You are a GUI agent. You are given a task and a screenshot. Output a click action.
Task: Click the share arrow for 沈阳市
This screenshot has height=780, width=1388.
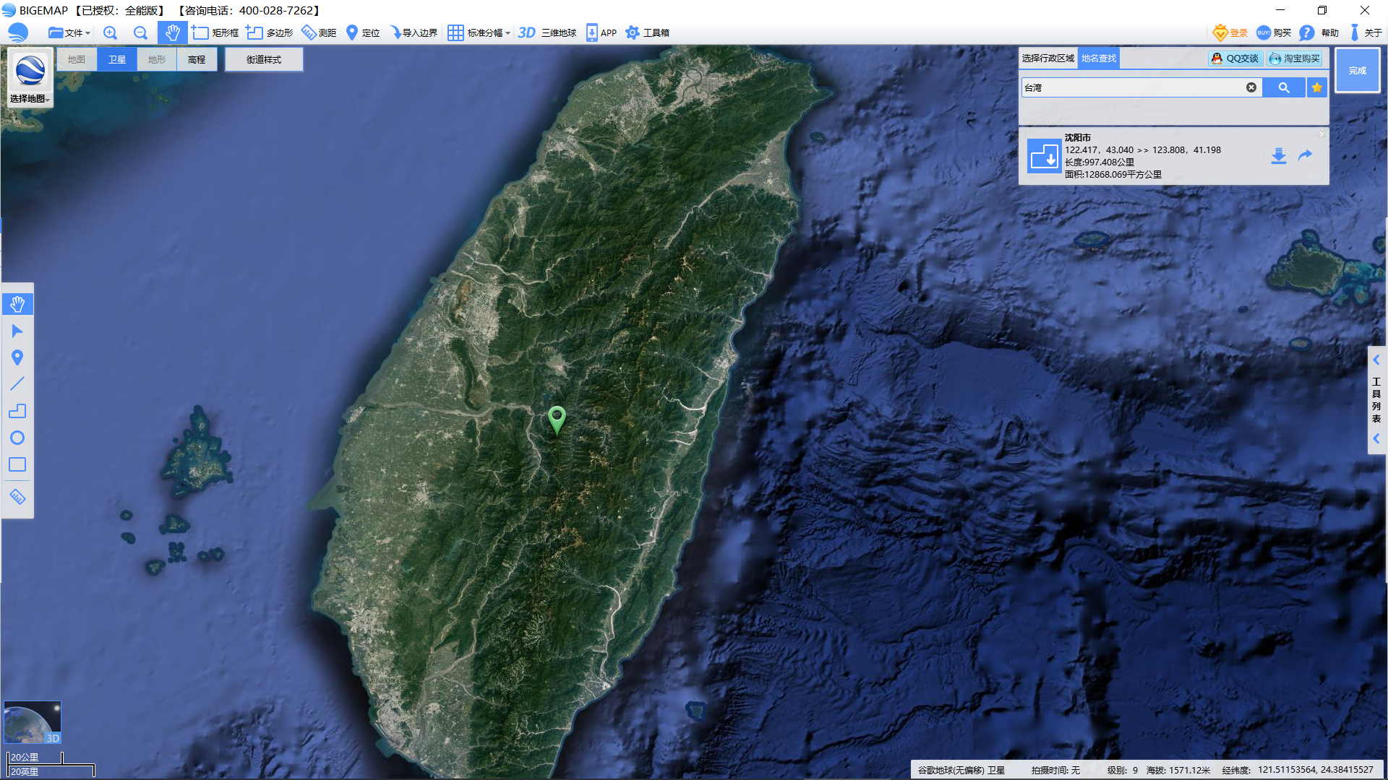point(1305,155)
